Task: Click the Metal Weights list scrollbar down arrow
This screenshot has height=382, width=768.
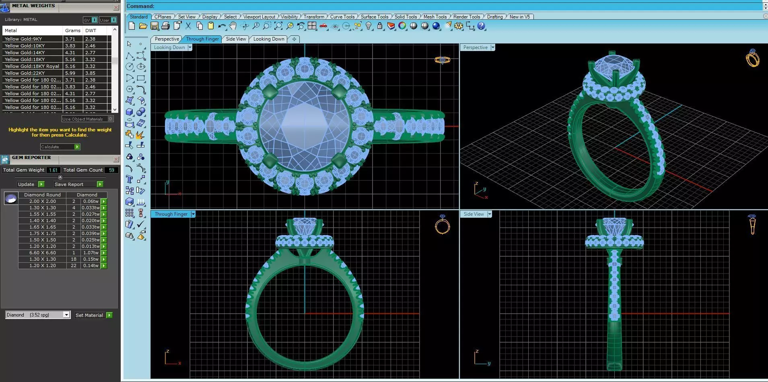Action: click(x=115, y=109)
